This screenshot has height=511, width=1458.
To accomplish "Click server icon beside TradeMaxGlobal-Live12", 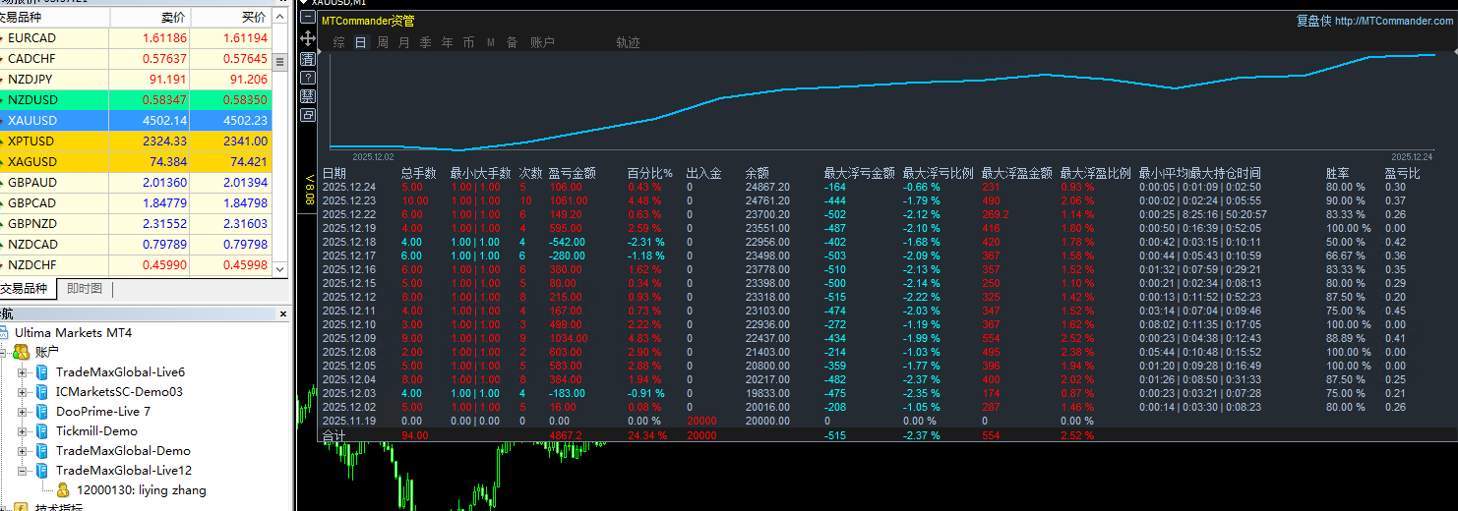I will (42, 470).
